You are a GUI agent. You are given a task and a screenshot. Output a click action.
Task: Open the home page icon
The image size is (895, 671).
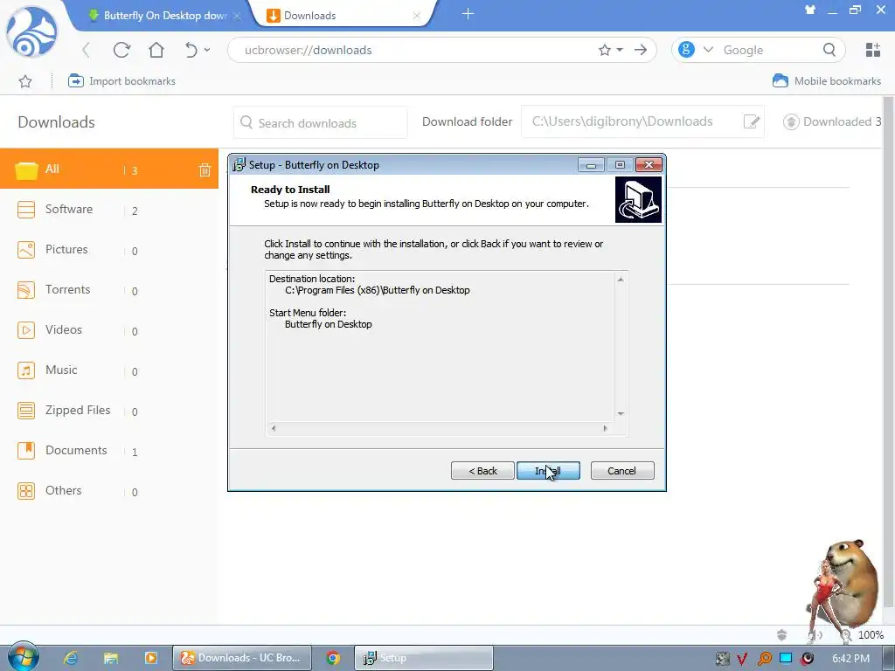(x=156, y=50)
